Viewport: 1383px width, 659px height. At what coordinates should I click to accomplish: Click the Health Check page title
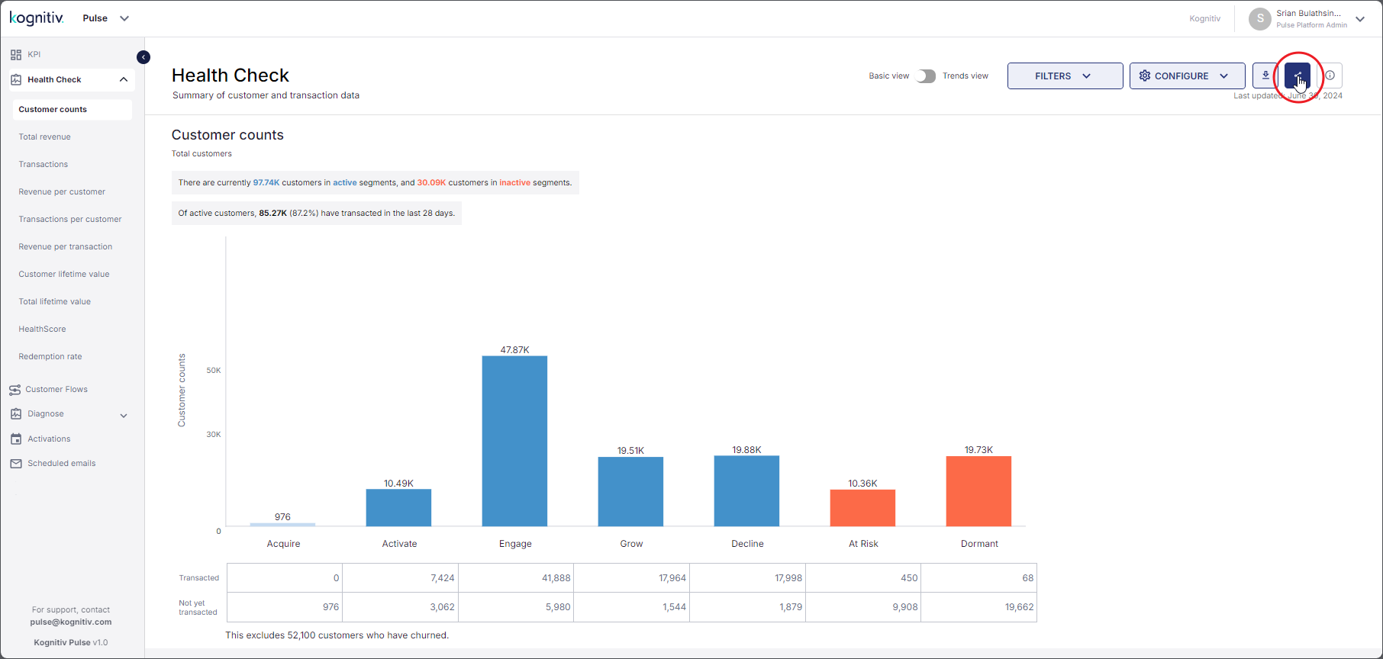(x=230, y=76)
